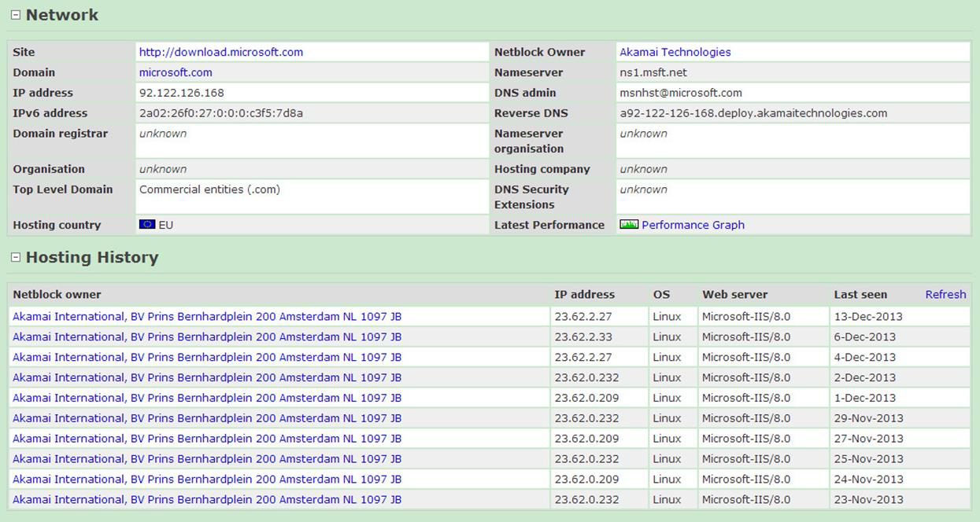Open the Akamai International link dated 2-Dec-2013
Image resolution: width=980 pixels, height=522 pixels.
[207, 377]
